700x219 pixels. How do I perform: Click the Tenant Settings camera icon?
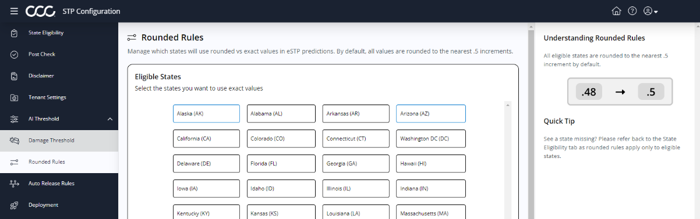[x=14, y=97]
